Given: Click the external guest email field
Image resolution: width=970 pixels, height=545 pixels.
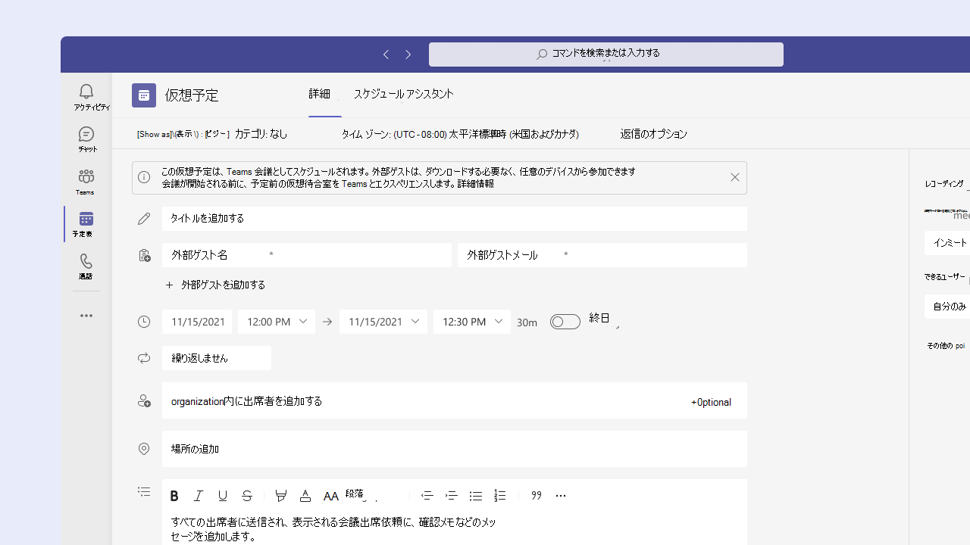Looking at the screenshot, I should (x=602, y=255).
